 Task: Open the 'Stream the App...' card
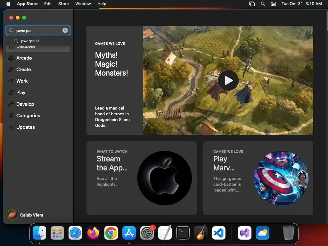tap(141, 178)
